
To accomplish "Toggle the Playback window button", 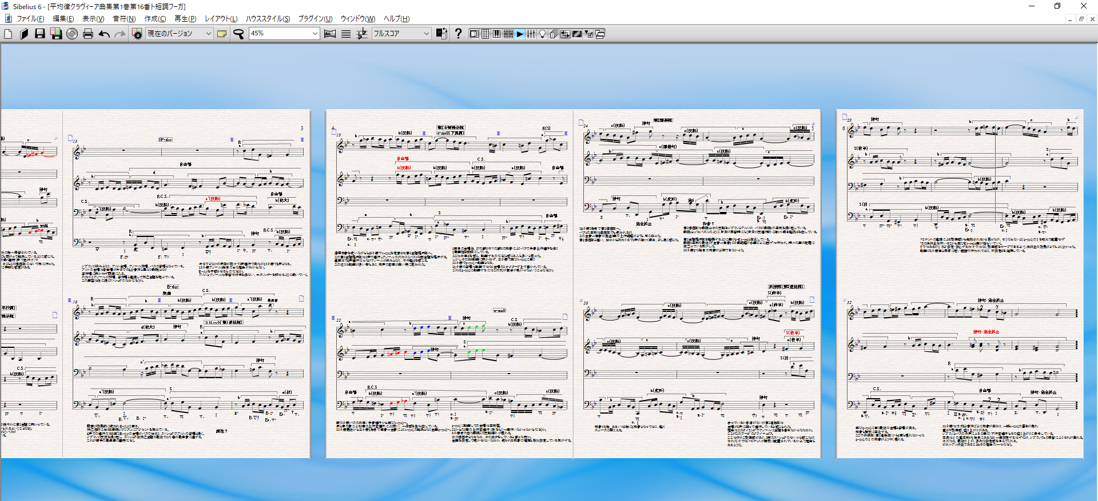I will [x=520, y=34].
